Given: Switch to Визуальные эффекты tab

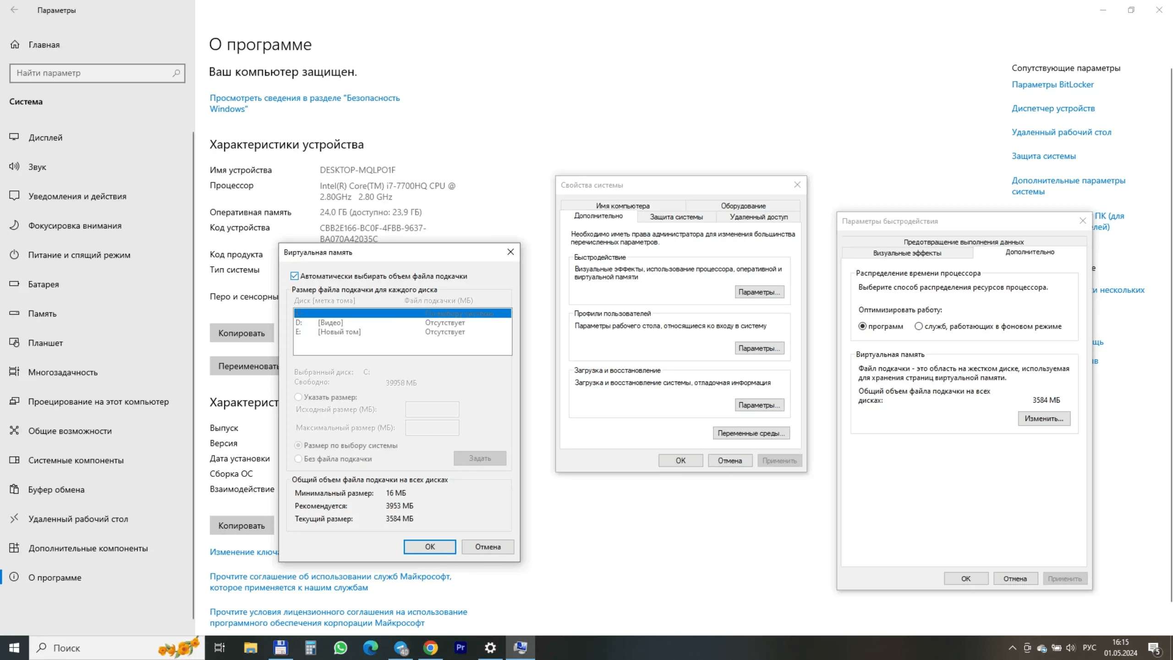Looking at the screenshot, I should [x=907, y=253].
